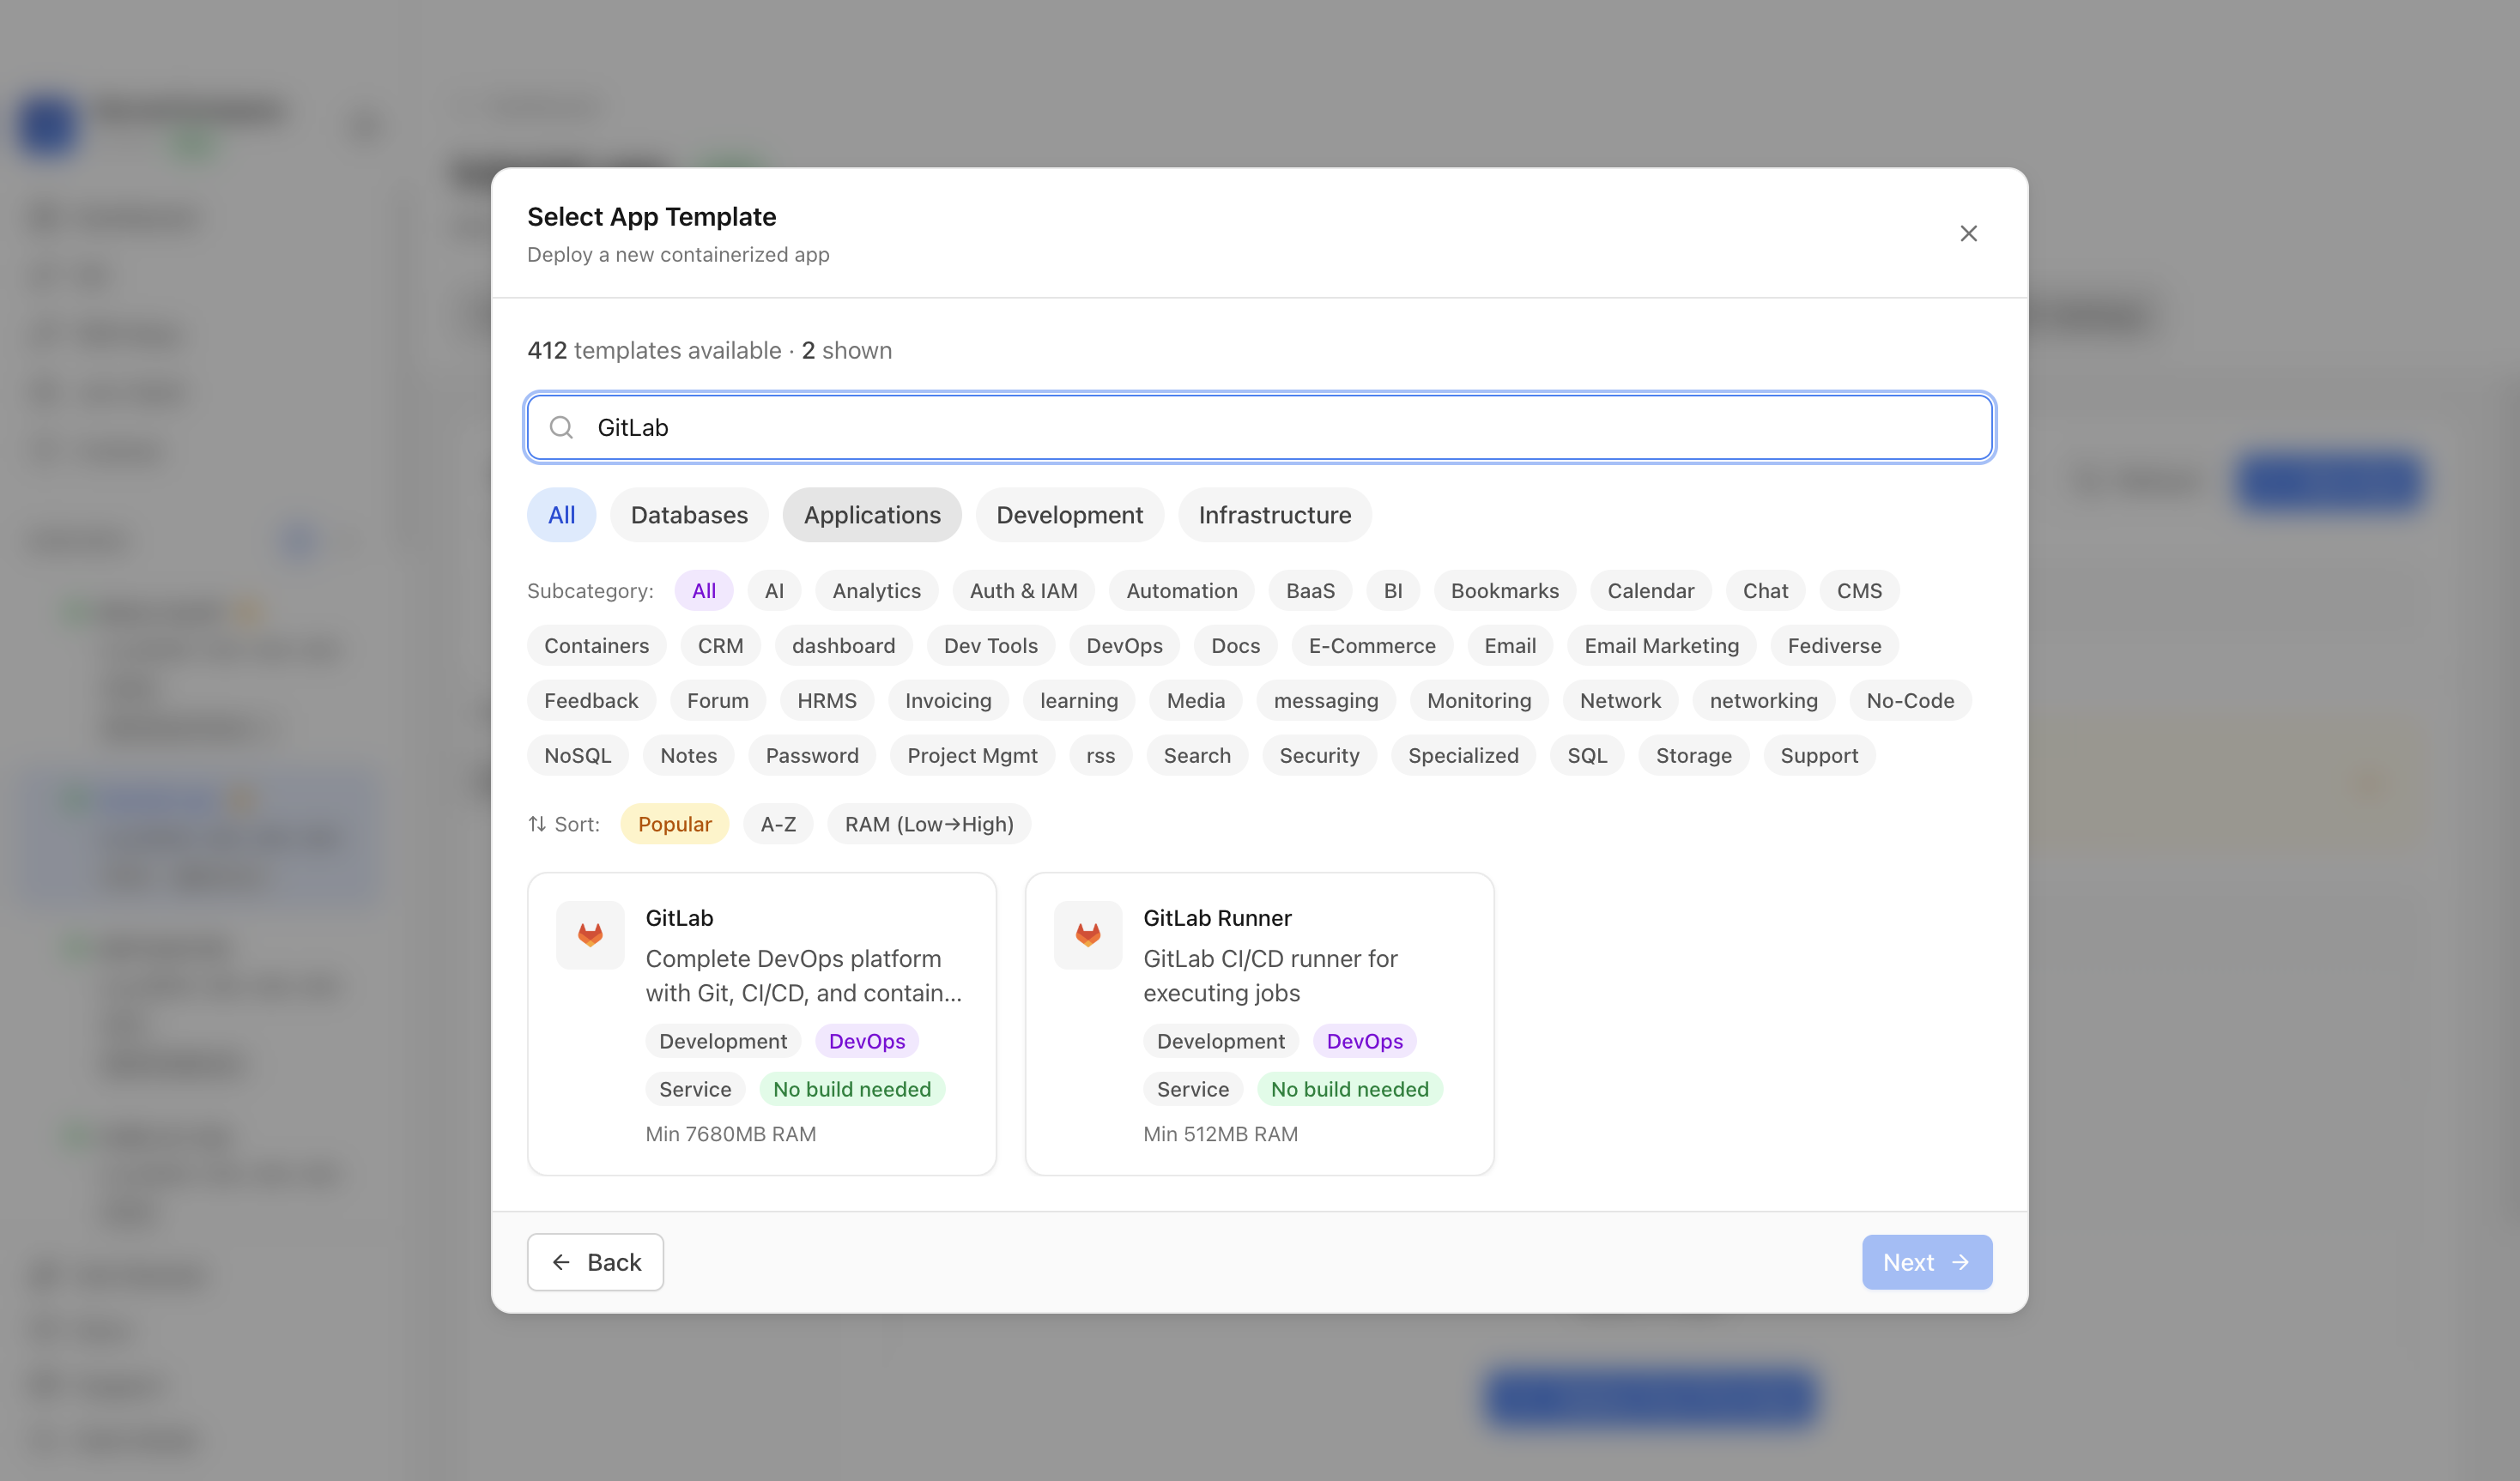The height and width of the screenshot is (1481, 2520).
Task: Select the Applications category
Action: (872, 515)
